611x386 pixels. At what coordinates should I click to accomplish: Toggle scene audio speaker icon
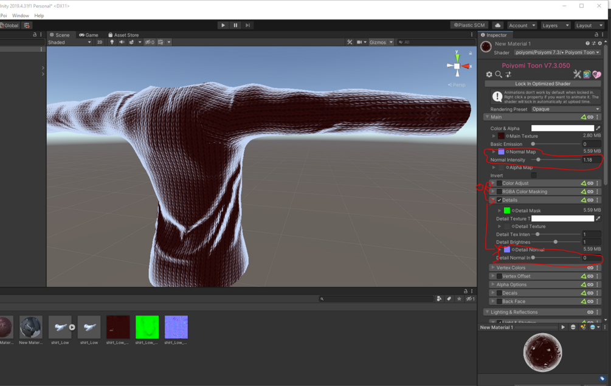coord(122,42)
